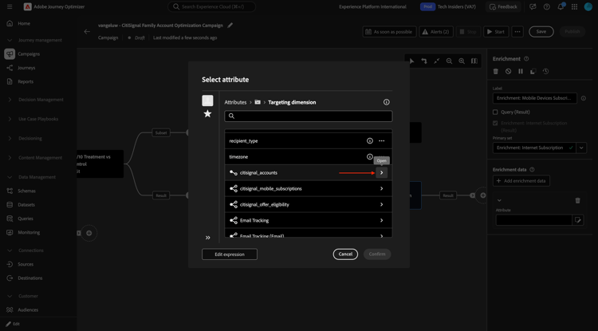Image resolution: width=598 pixels, height=331 pixels.
Task: Disable the Enrichment activity icon
Action: [509, 71]
